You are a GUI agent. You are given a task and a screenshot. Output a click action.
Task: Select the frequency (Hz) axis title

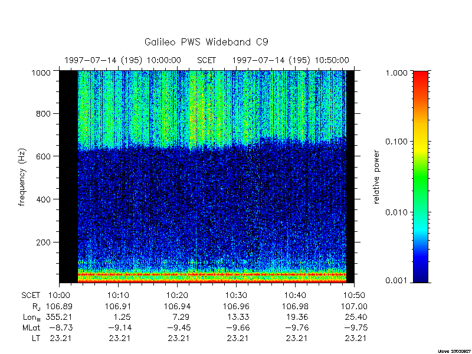pyautogui.click(x=22, y=178)
